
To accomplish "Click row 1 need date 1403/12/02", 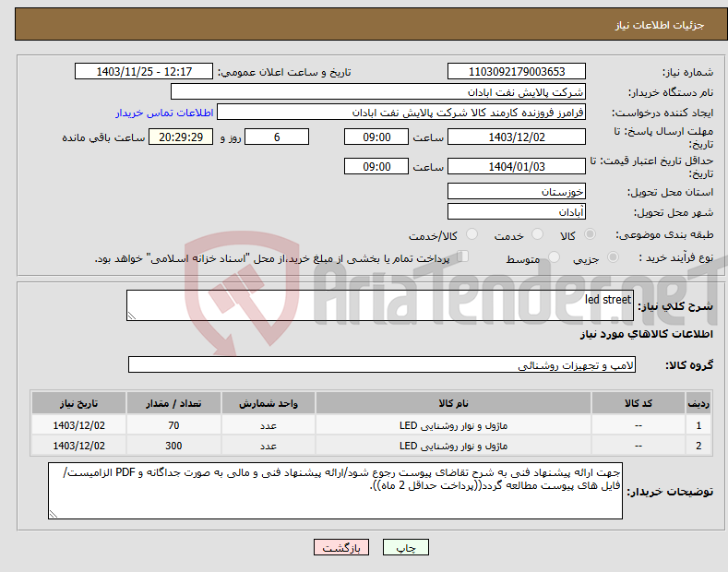I will [x=79, y=425].
